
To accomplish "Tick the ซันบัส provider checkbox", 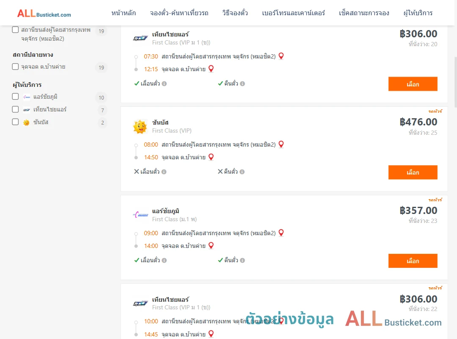I will [16, 122].
